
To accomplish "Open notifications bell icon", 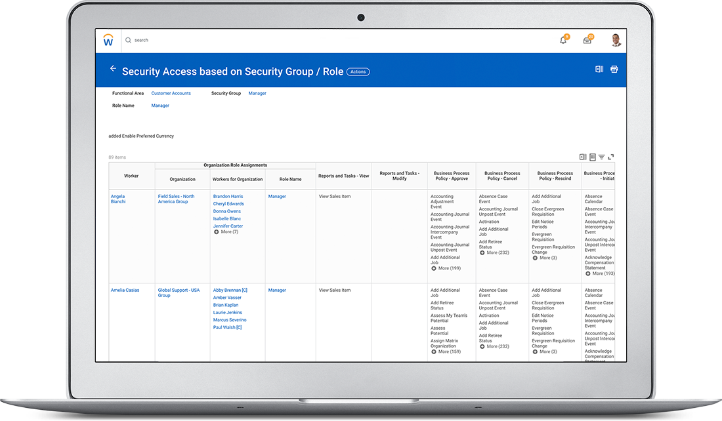I will click(563, 40).
